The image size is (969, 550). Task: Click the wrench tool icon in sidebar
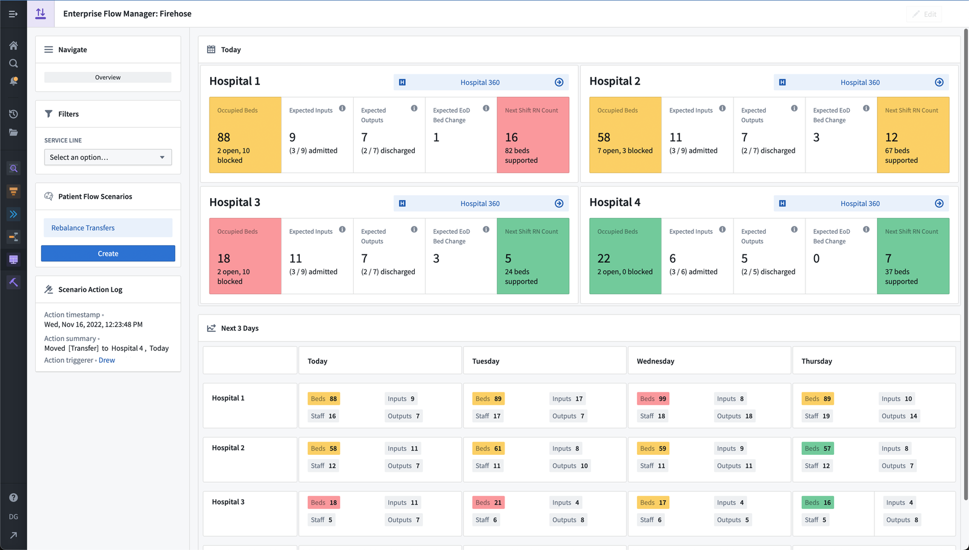tap(13, 282)
